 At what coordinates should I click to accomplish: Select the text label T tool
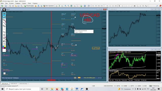click(x=143, y=6)
